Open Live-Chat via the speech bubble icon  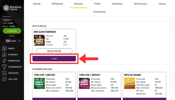(x=4, y=79)
